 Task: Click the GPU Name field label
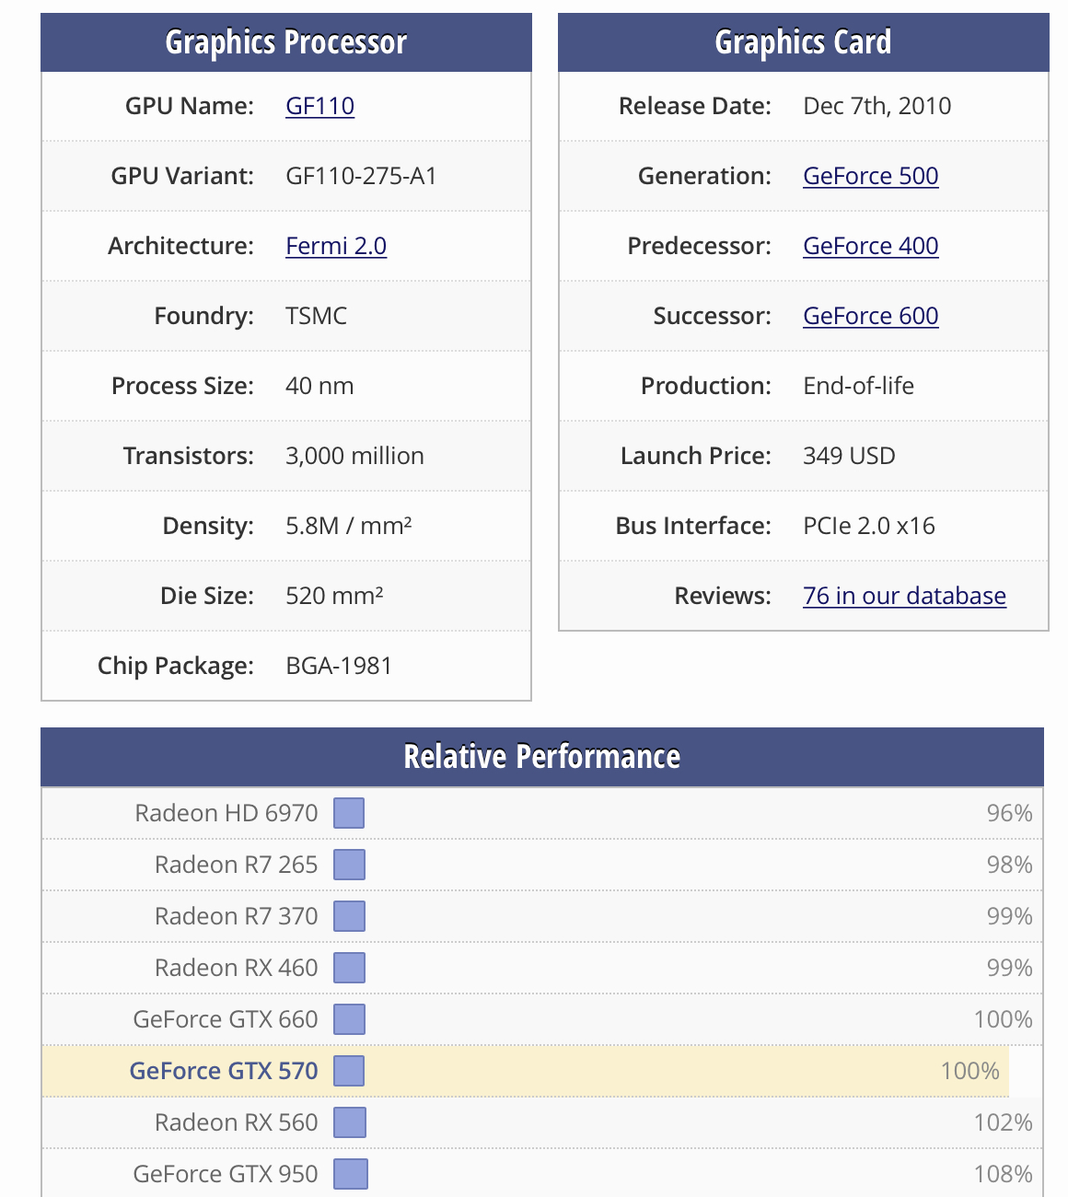190,106
